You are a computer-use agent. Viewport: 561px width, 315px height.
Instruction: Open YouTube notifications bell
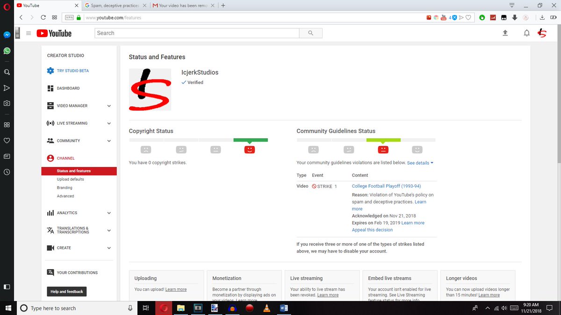[526, 33]
